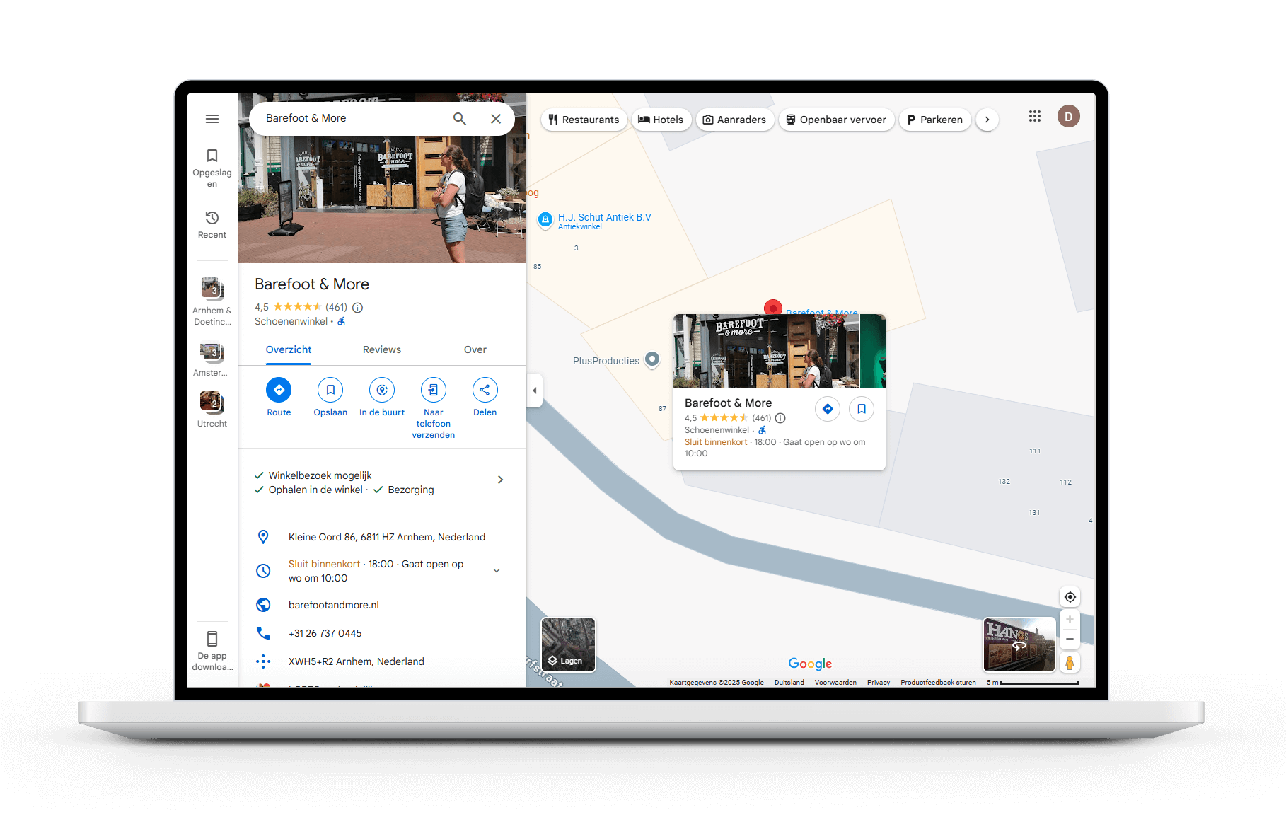
Task: Share the place with Delen icon
Action: coord(485,390)
